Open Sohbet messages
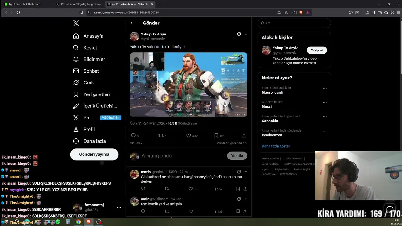Image resolution: width=402 pixels, height=226 pixels. pos(86,71)
